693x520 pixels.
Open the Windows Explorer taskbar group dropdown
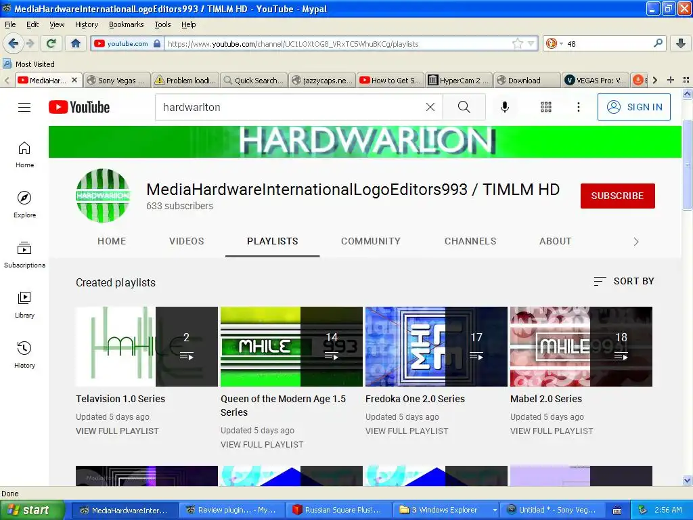click(x=495, y=510)
